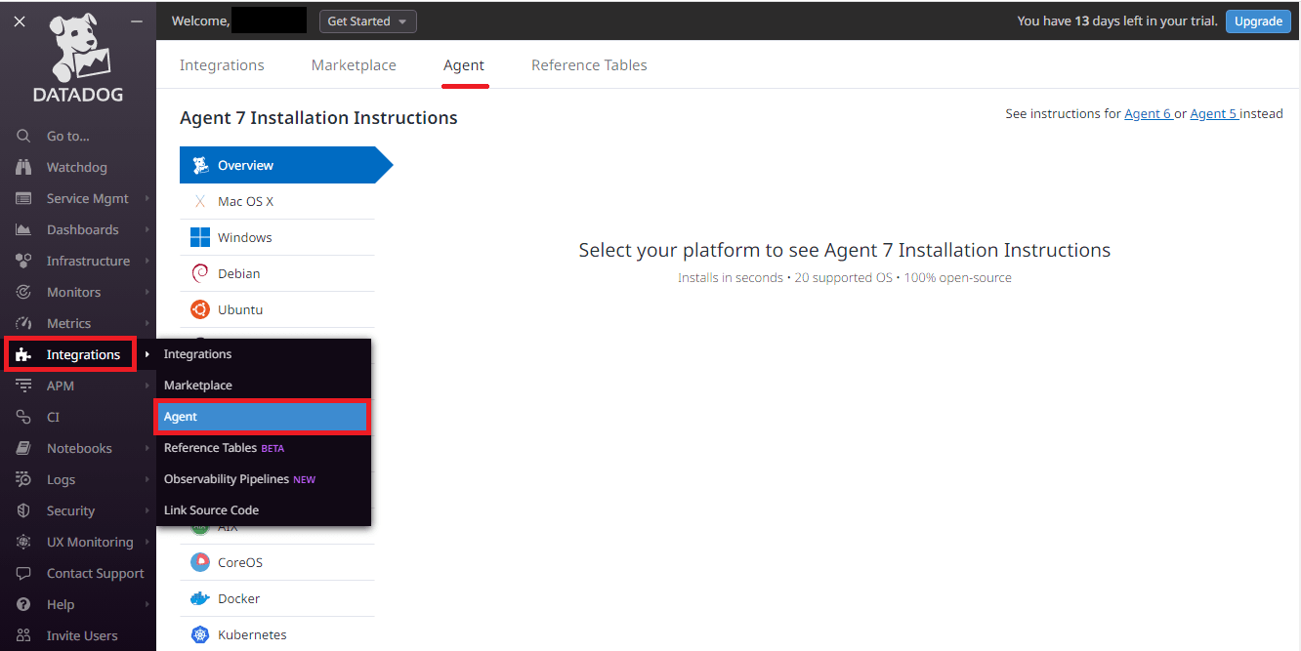This screenshot has width=1301, height=651.
Task: Choose Link Source Code menu entry
Action: point(211,510)
